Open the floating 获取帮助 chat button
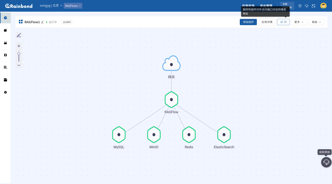Screen dimensions: 332x184 (x=326, y=162)
